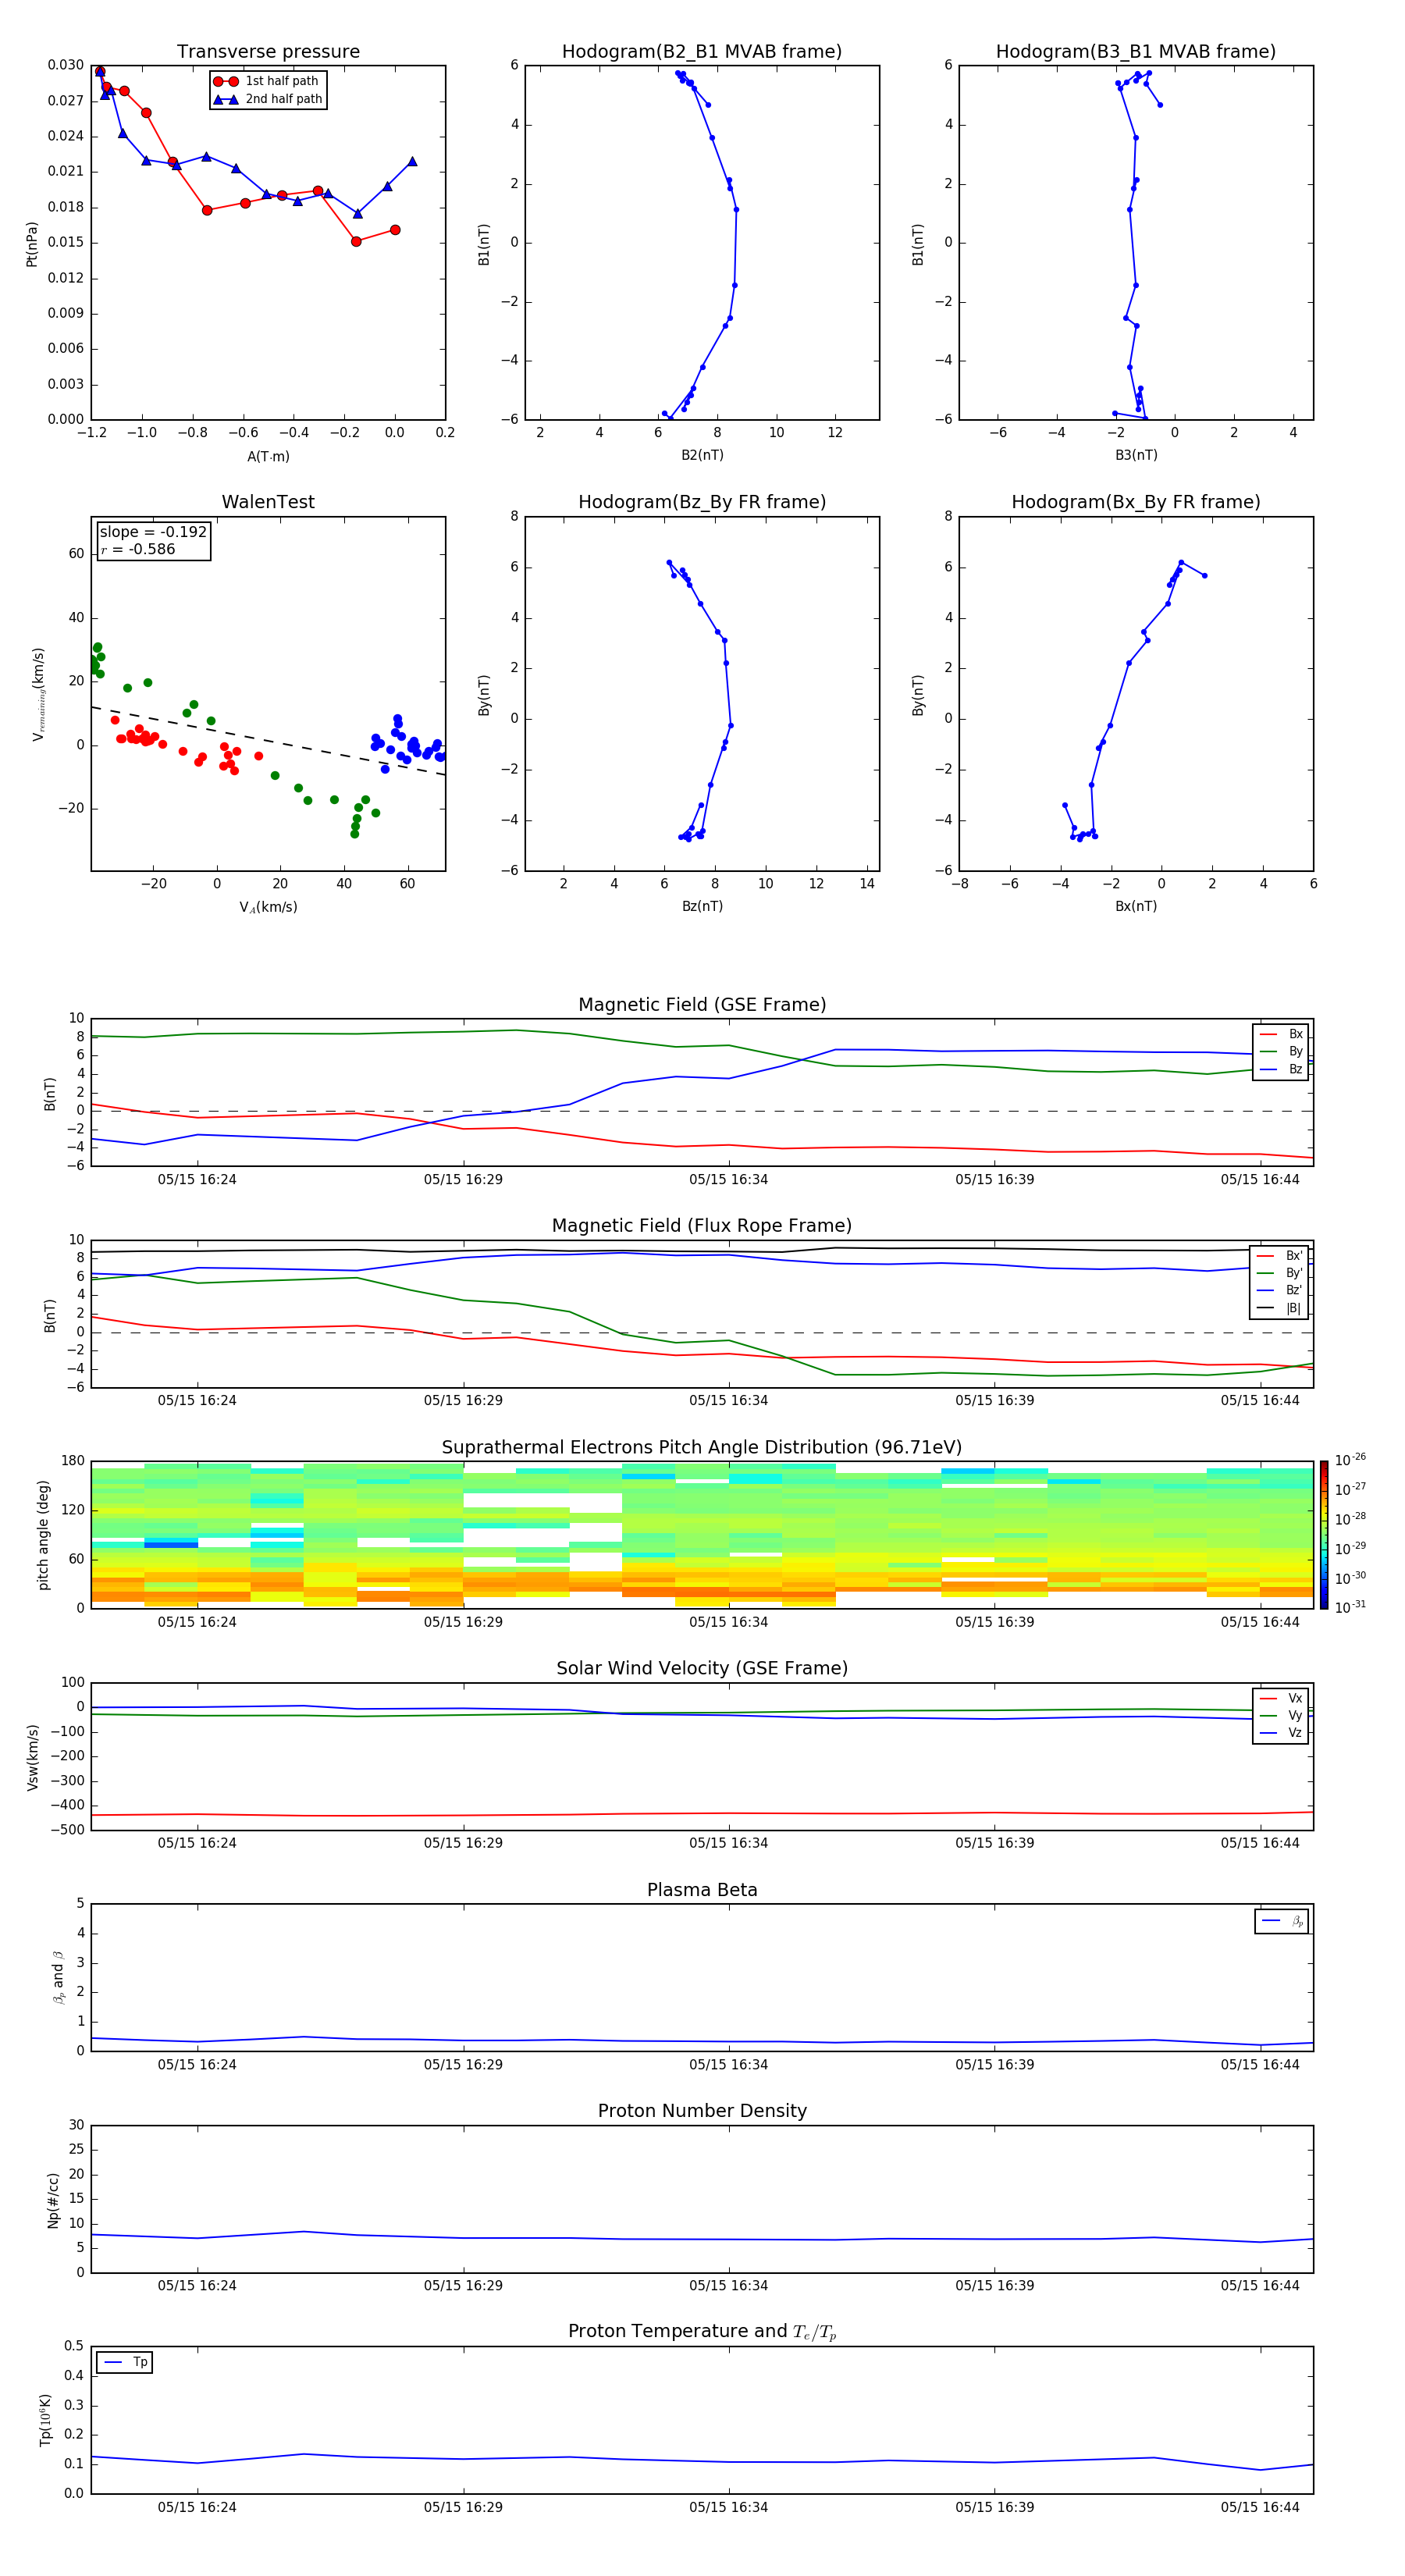Viewport: 1405px width, 2576px height.
Task: Click '2nd half path' legend entry
Action: coord(267,99)
